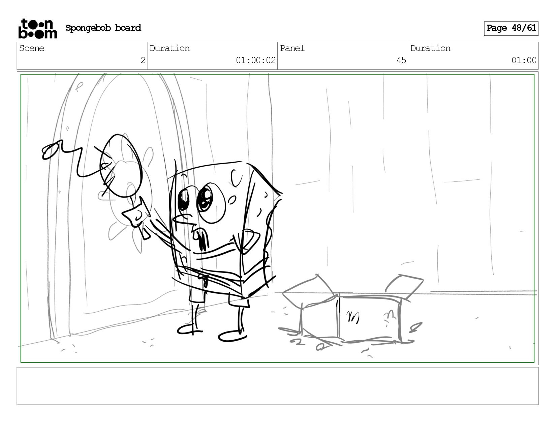This screenshot has height=430, width=556.
Task: Select the scene number value 2
Action: [x=143, y=60]
